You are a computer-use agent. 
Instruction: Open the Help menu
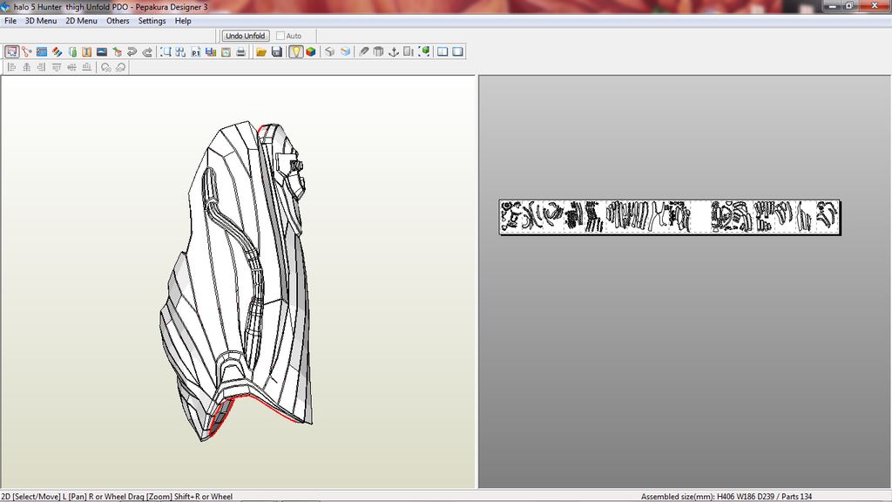coord(183,21)
